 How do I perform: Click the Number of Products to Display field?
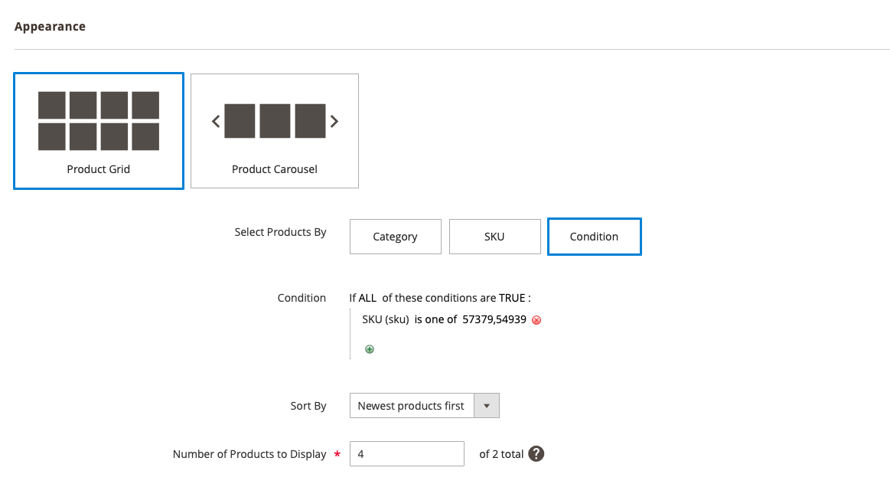[x=406, y=453]
